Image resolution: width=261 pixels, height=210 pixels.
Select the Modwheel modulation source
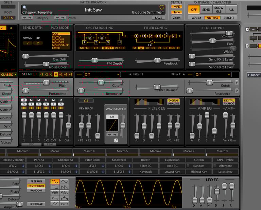tap(119, 160)
